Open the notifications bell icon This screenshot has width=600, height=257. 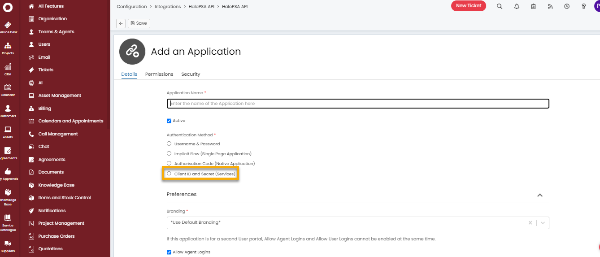(x=517, y=6)
